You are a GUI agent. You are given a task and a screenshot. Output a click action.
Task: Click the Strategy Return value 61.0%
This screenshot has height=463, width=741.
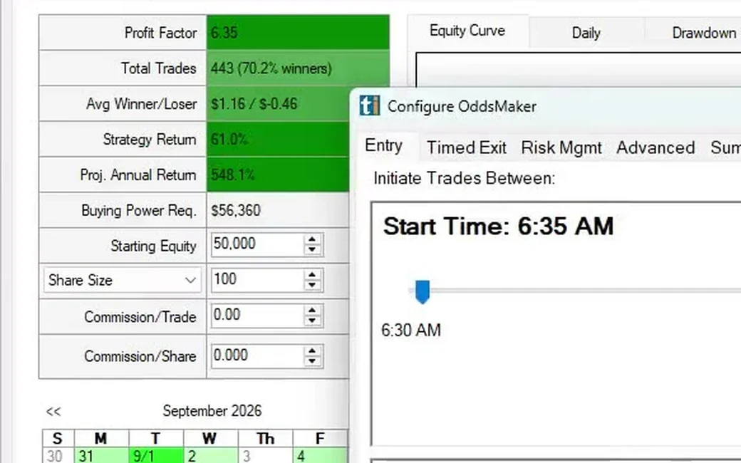[229, 140]
